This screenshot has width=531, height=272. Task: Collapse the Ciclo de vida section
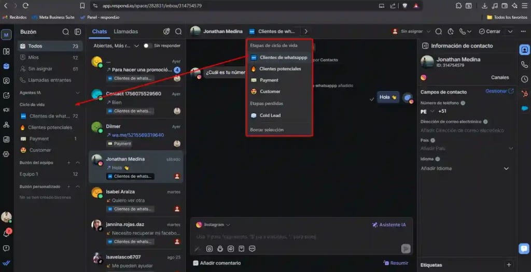tap(77, 105)
